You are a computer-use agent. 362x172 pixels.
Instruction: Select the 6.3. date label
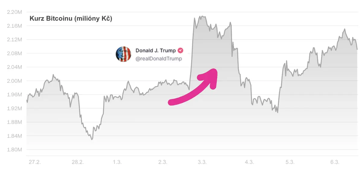(335, 162)
